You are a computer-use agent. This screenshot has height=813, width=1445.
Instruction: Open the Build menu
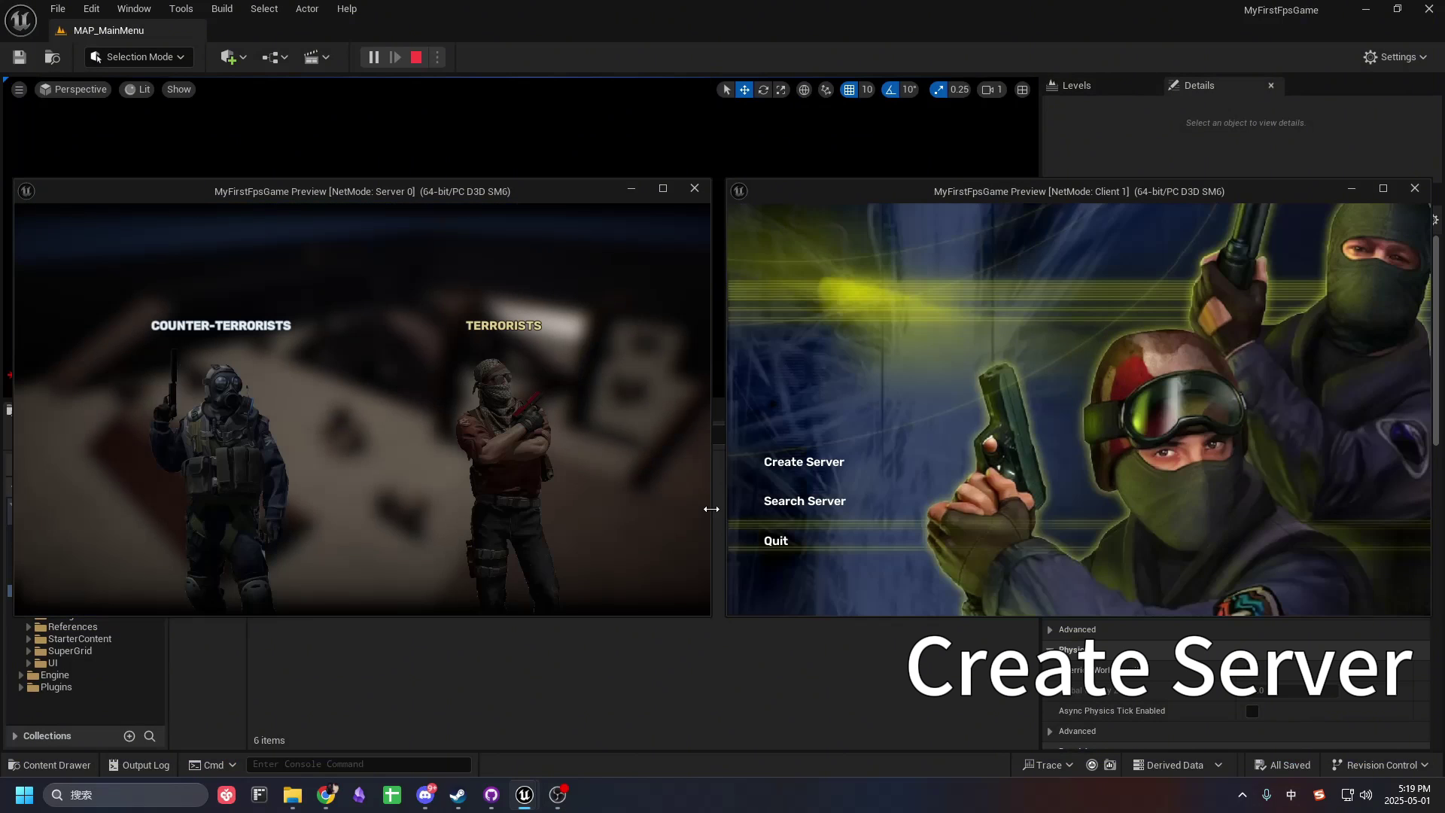pos(221,9)
